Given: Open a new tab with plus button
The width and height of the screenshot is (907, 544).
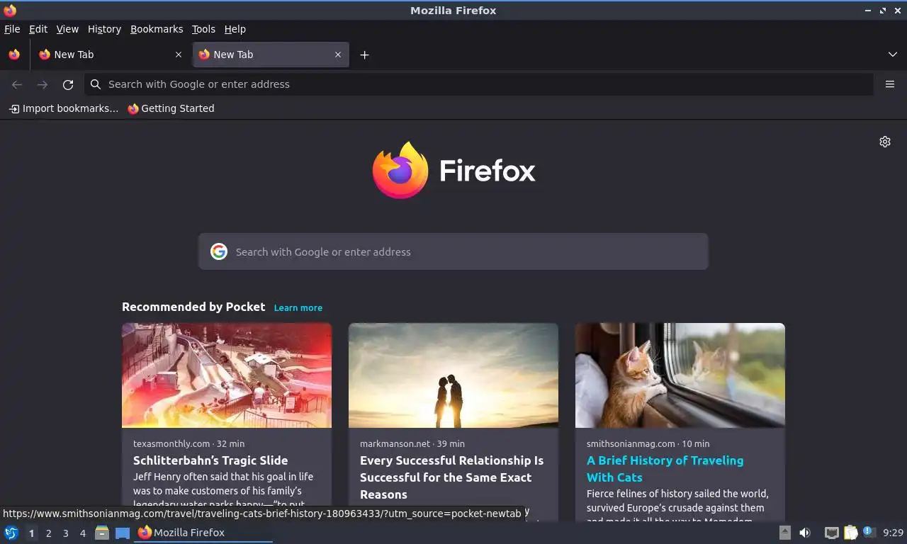Looking at the screenshot, I should (364, 55).
